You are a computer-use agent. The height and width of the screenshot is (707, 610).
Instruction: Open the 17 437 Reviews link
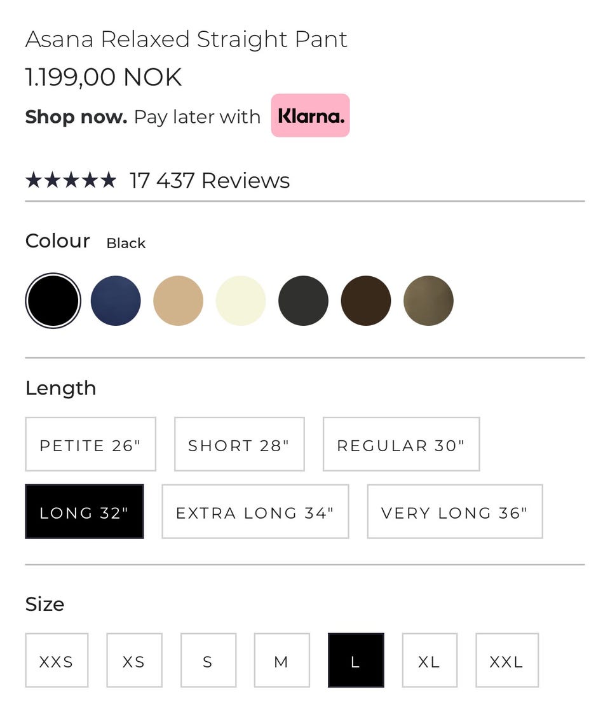[x=210, y=181]
